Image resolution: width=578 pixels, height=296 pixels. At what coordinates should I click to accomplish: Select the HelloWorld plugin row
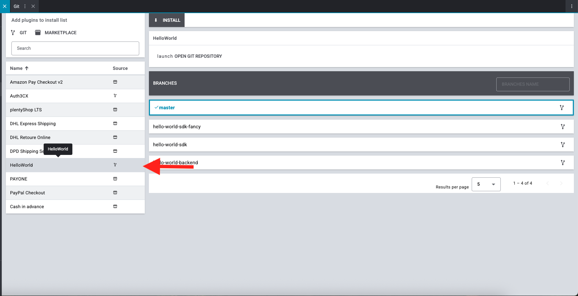(75, 165)
